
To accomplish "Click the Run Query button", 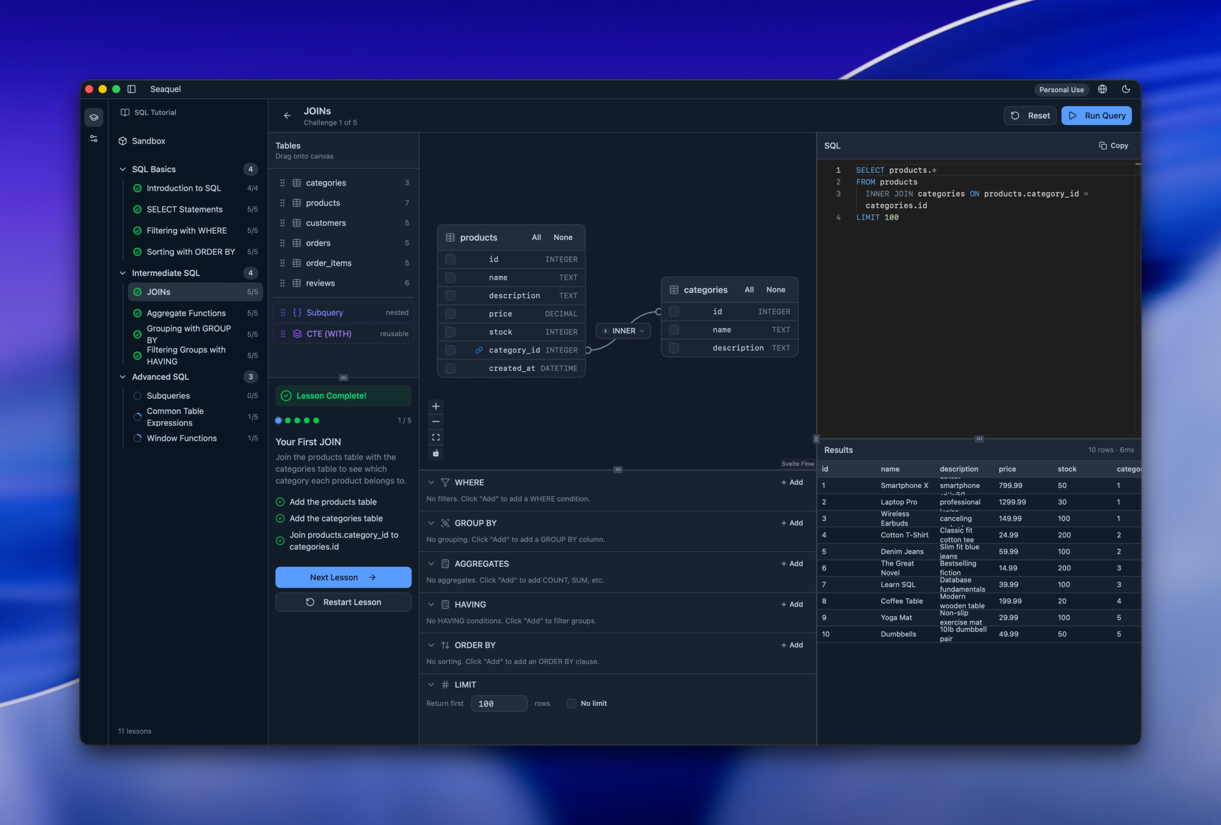I will pos(1096,115).
